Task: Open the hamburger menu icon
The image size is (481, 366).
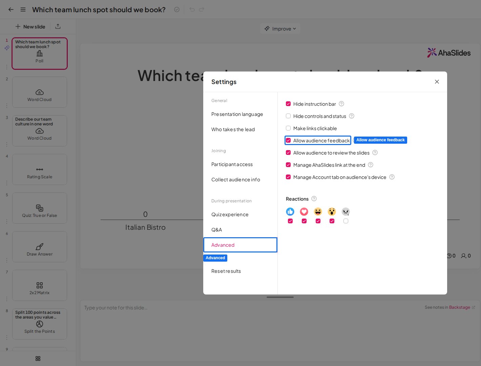Action: click(23, 9)
